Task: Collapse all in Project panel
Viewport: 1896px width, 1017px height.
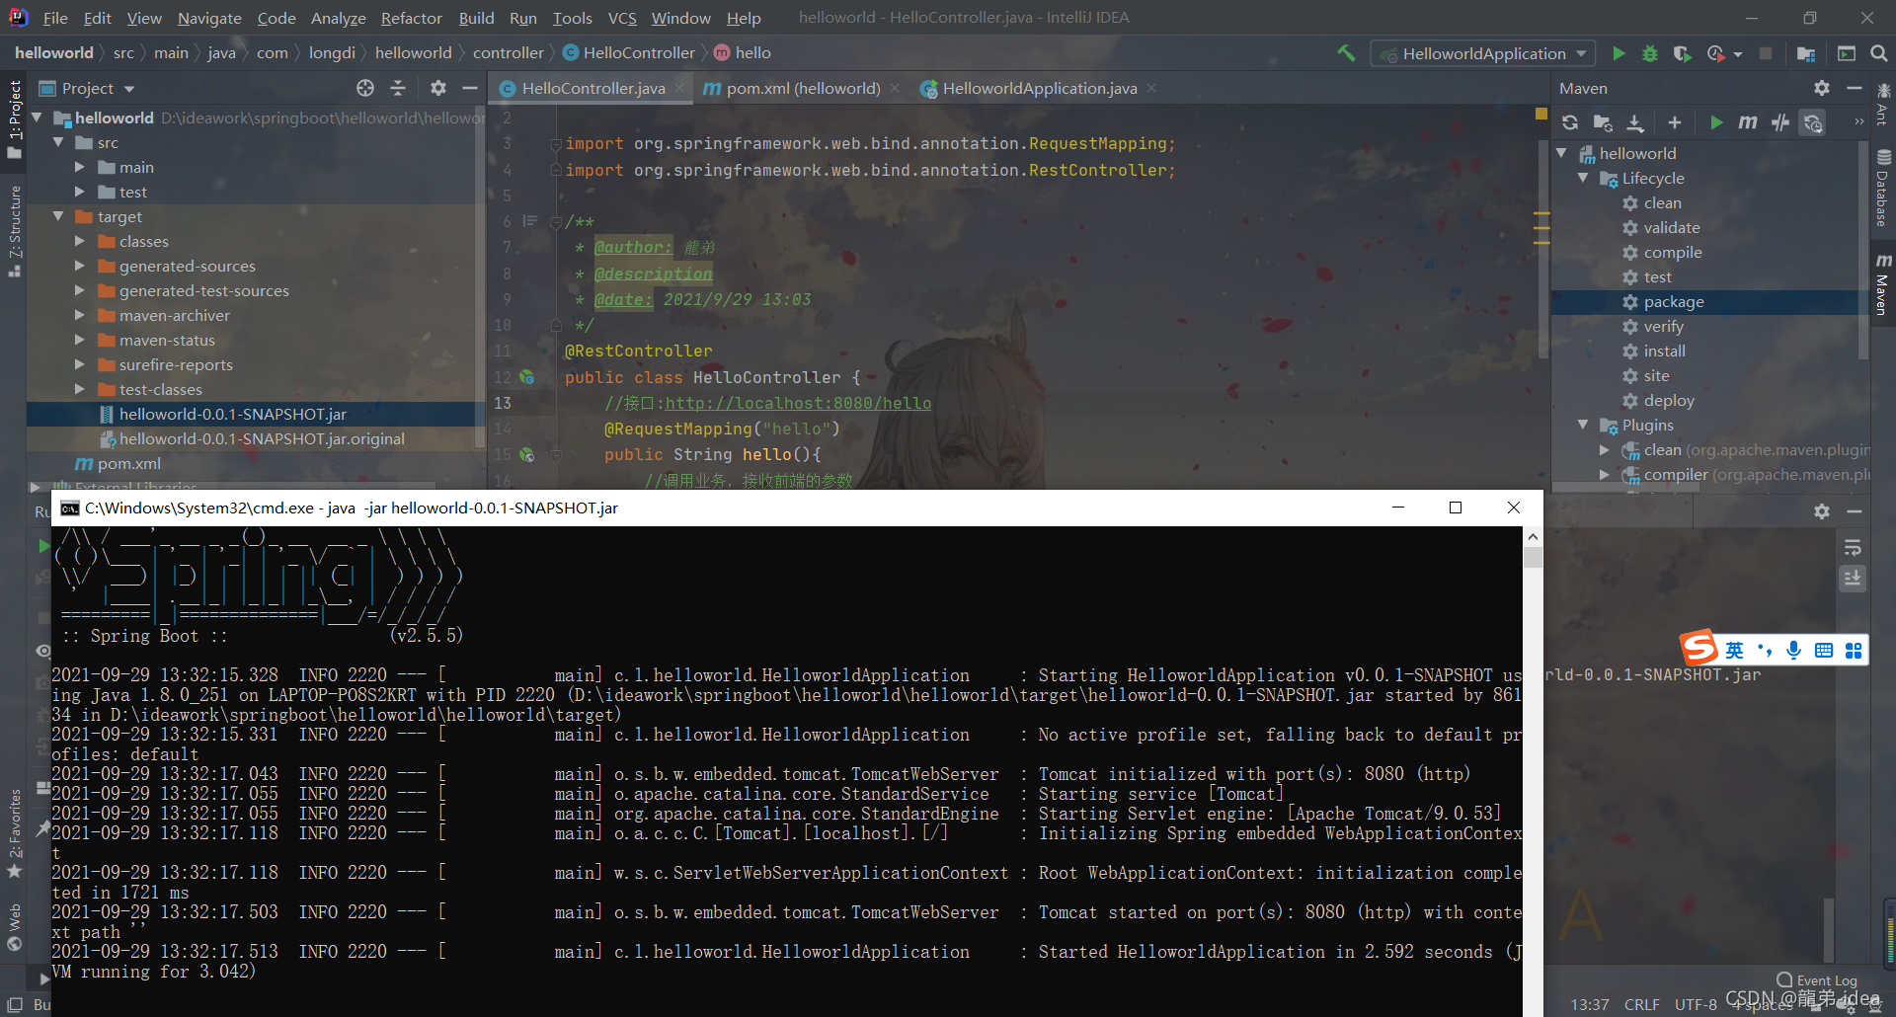Action: pos(398,88)
